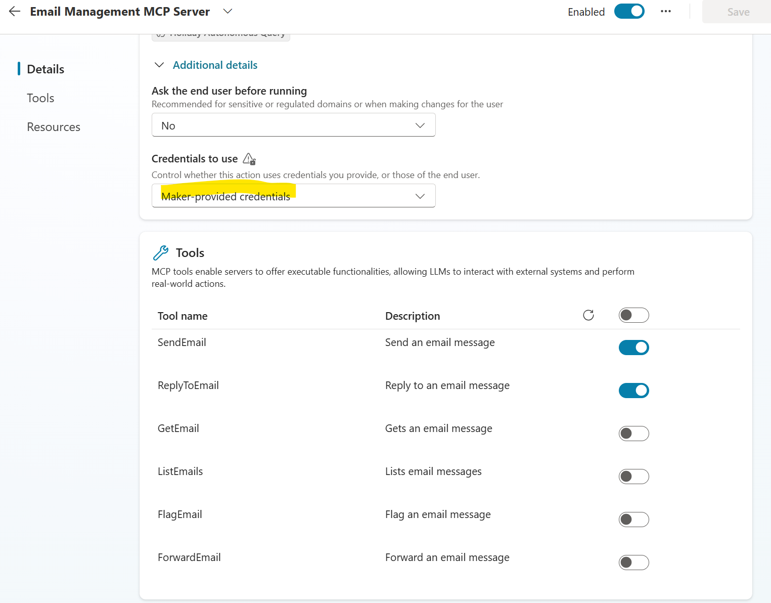Viewport: 771px width, 603px height.
Task: Open the more options ellipsis menu
Action: [x=665, y=11]
